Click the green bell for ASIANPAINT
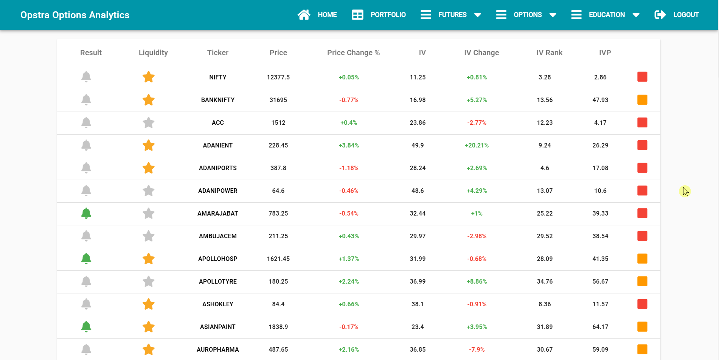Image resolution: width=719 pixels, height=360 pixels. [x=86, y=327]
